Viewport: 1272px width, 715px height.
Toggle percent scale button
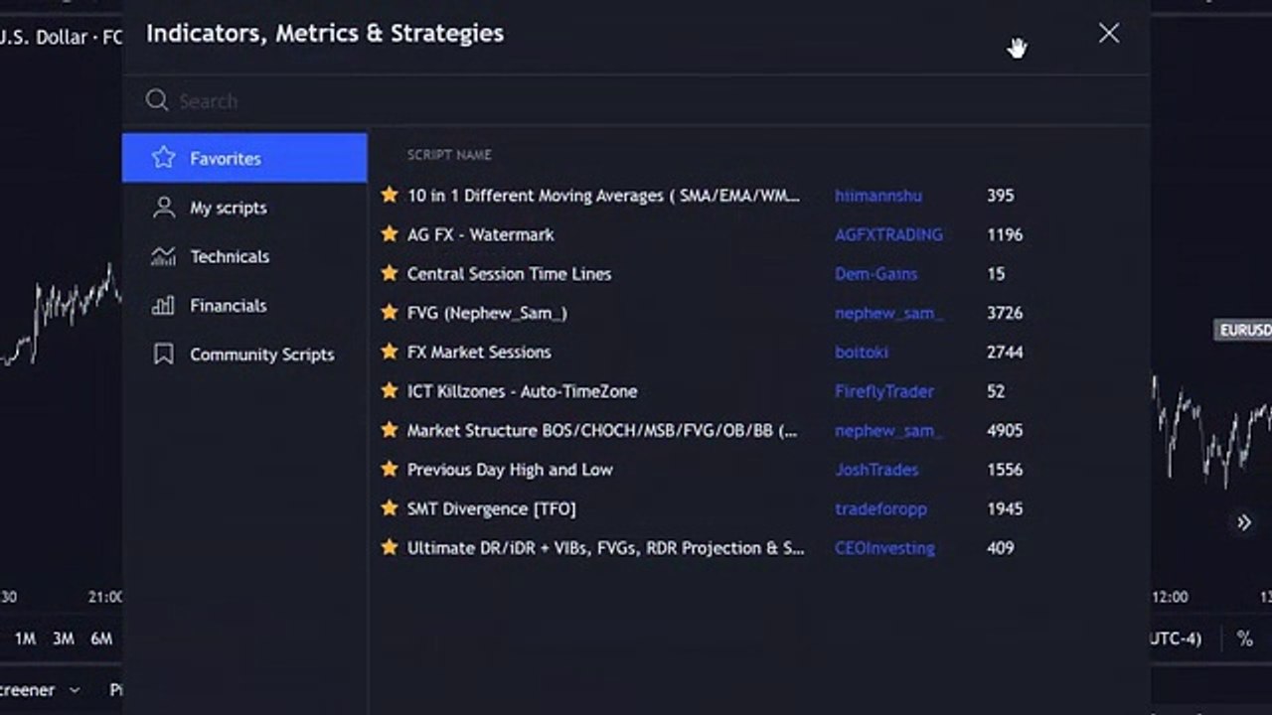[1244, 639]
